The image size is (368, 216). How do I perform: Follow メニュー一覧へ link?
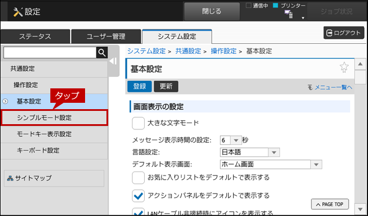pyautogui.click(x=330, y=87)
